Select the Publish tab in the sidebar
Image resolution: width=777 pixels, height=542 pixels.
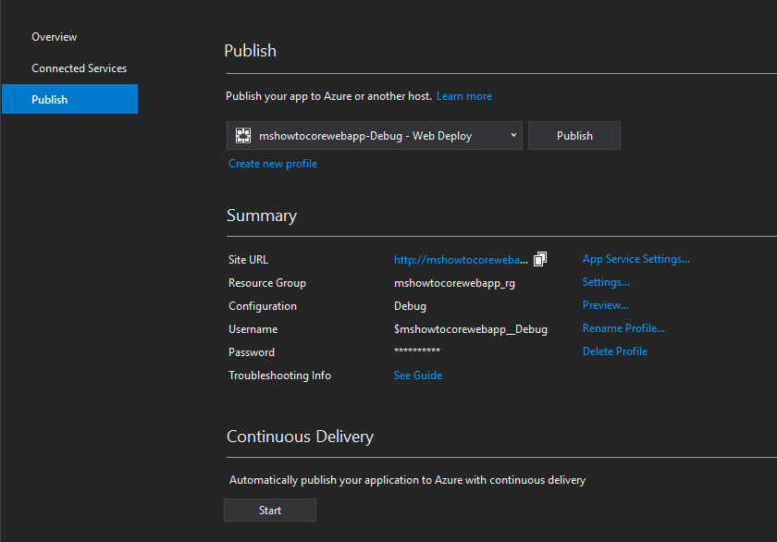click(x=70, y=99)
